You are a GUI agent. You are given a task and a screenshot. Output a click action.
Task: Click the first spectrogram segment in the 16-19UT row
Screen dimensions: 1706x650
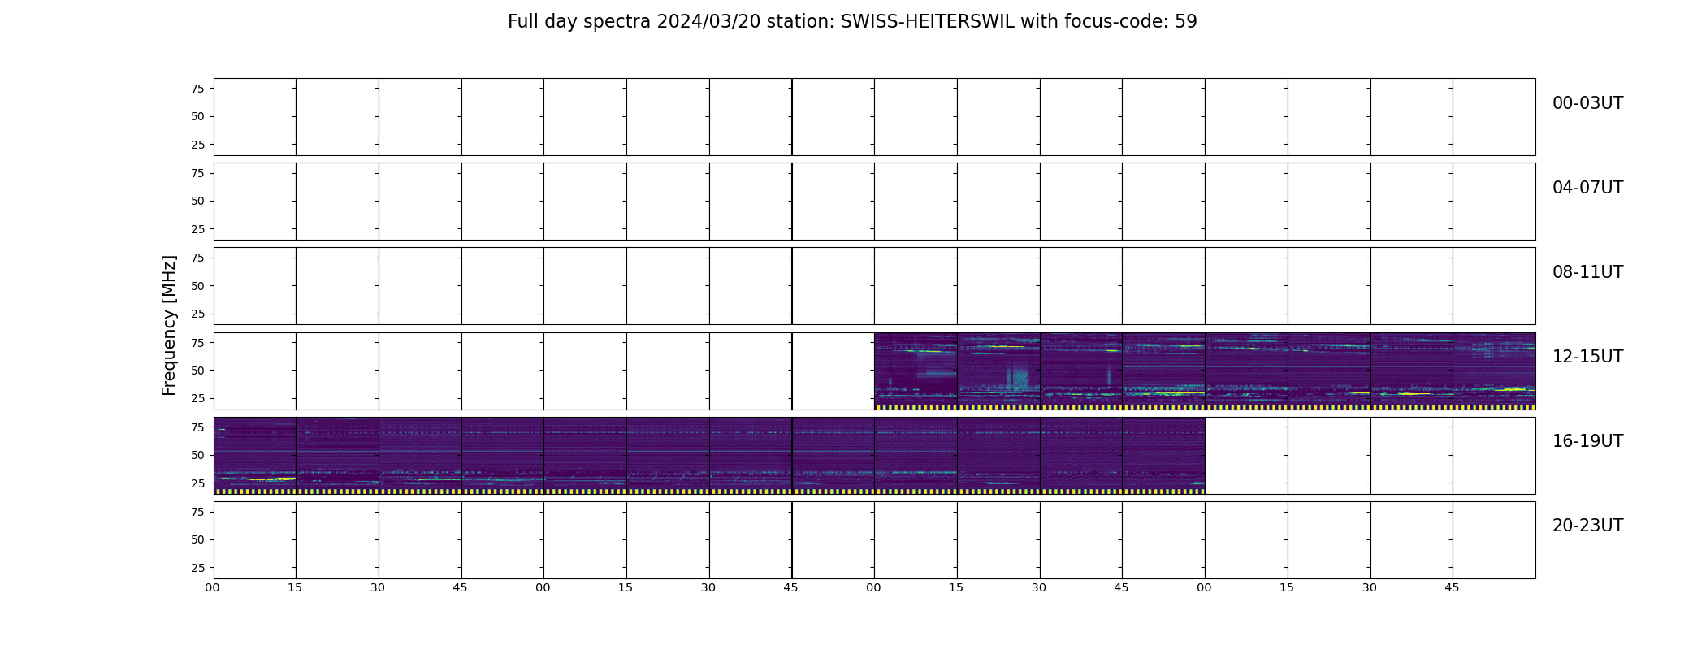point(254,455)
